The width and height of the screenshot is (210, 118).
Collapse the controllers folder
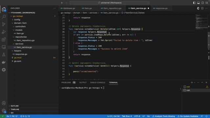[33, 27]
